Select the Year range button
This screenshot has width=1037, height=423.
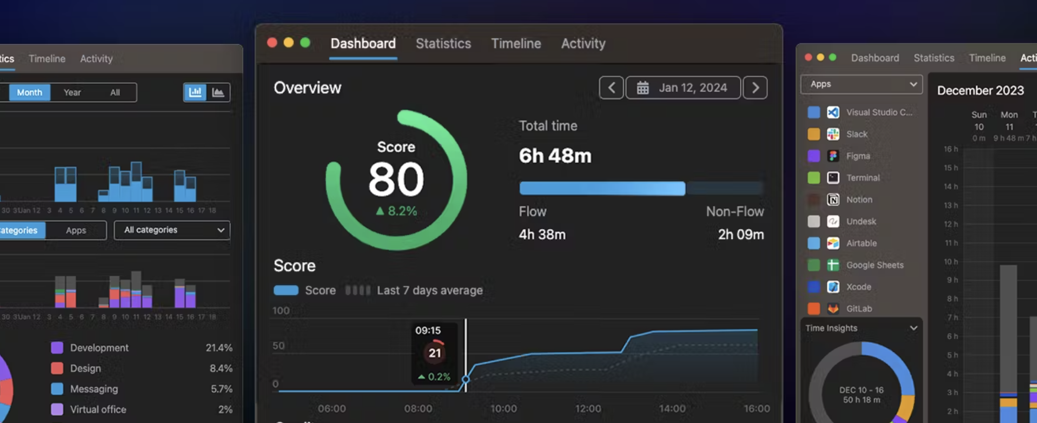tap(72, 92)
